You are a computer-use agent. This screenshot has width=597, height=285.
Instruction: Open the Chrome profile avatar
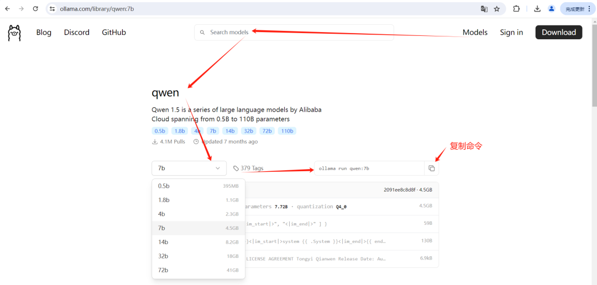point(551,9)
